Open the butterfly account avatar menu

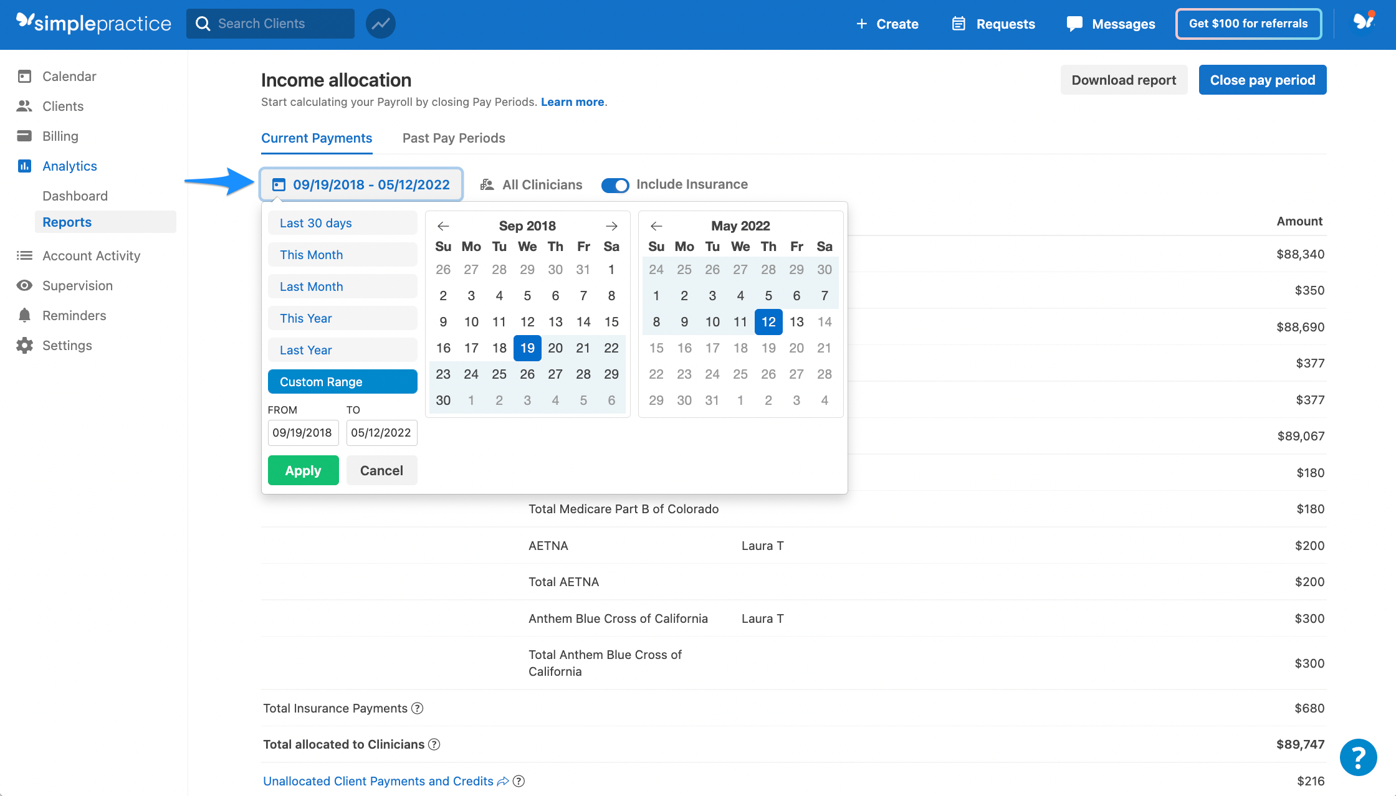point(1364,21)
